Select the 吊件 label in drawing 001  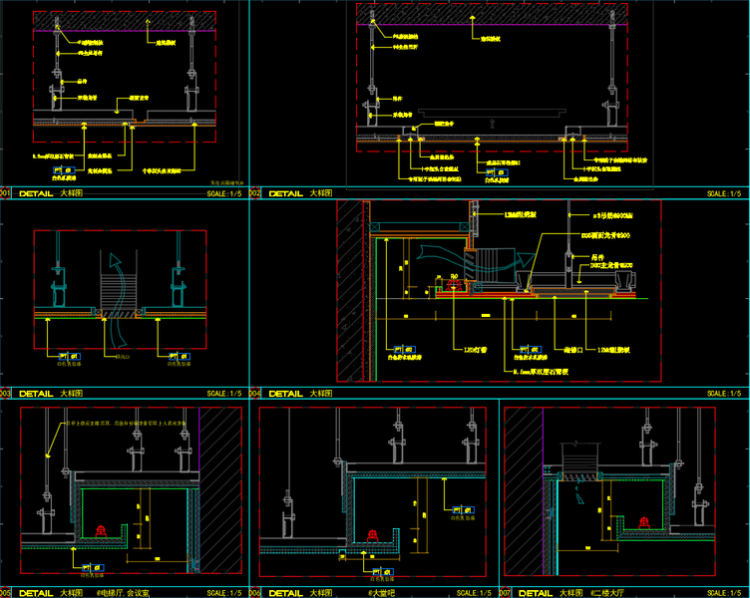82,82
